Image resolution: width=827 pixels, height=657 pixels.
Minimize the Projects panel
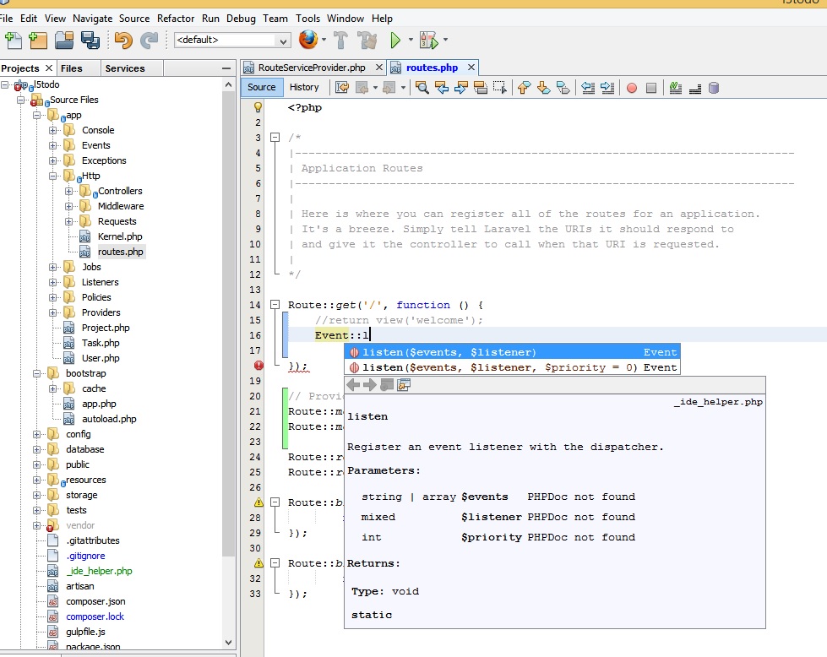[x=226, y=68]
